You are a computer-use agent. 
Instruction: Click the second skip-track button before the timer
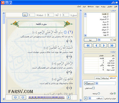[35, 97]
